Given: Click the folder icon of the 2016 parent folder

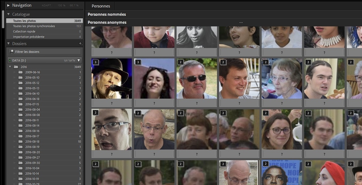Looking at the screenshot, I should pyautogui.click(x=16, y=67).
